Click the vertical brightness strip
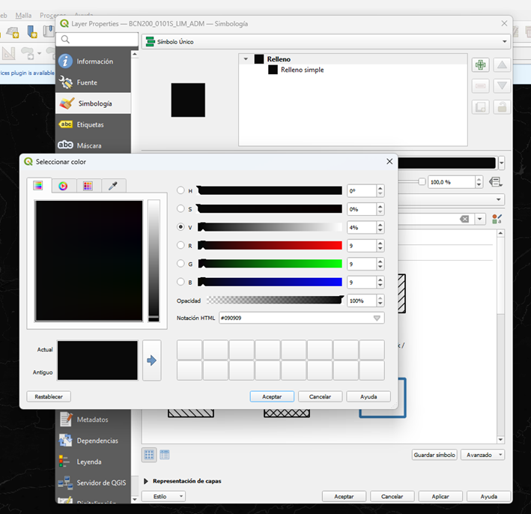Screen dimensions: 531x514 pos(154,261)
